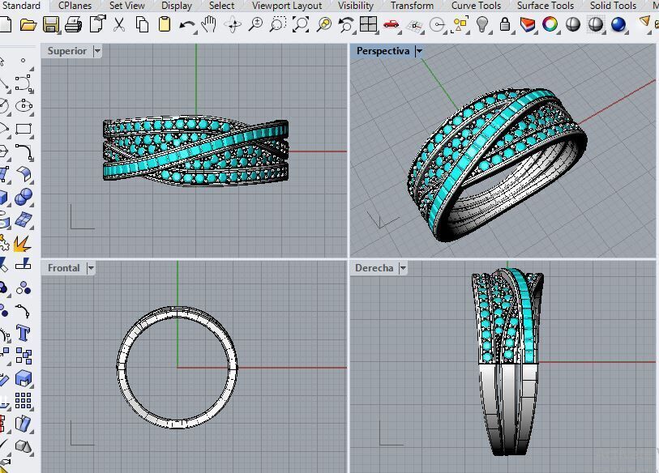This screenshot has height=473, width=659.
Task: Select the Rectangle tool in the sidebar
Action: 24,129
